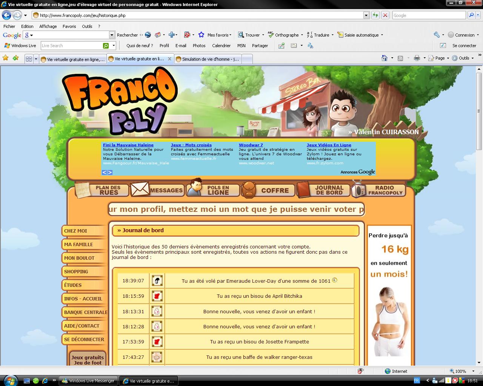Click the Print icon in the command bar

coord(417,58)
